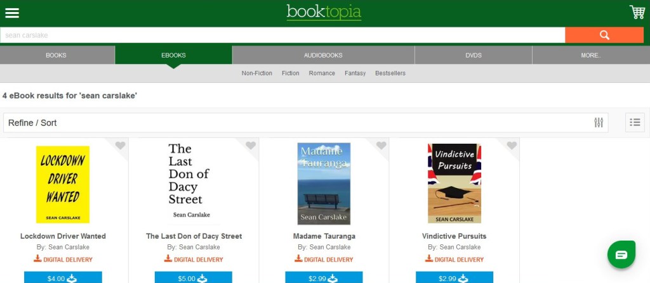Click the search box containing sean carslake
The width and height of the screenshot is (650, 283).
[282, 35]
